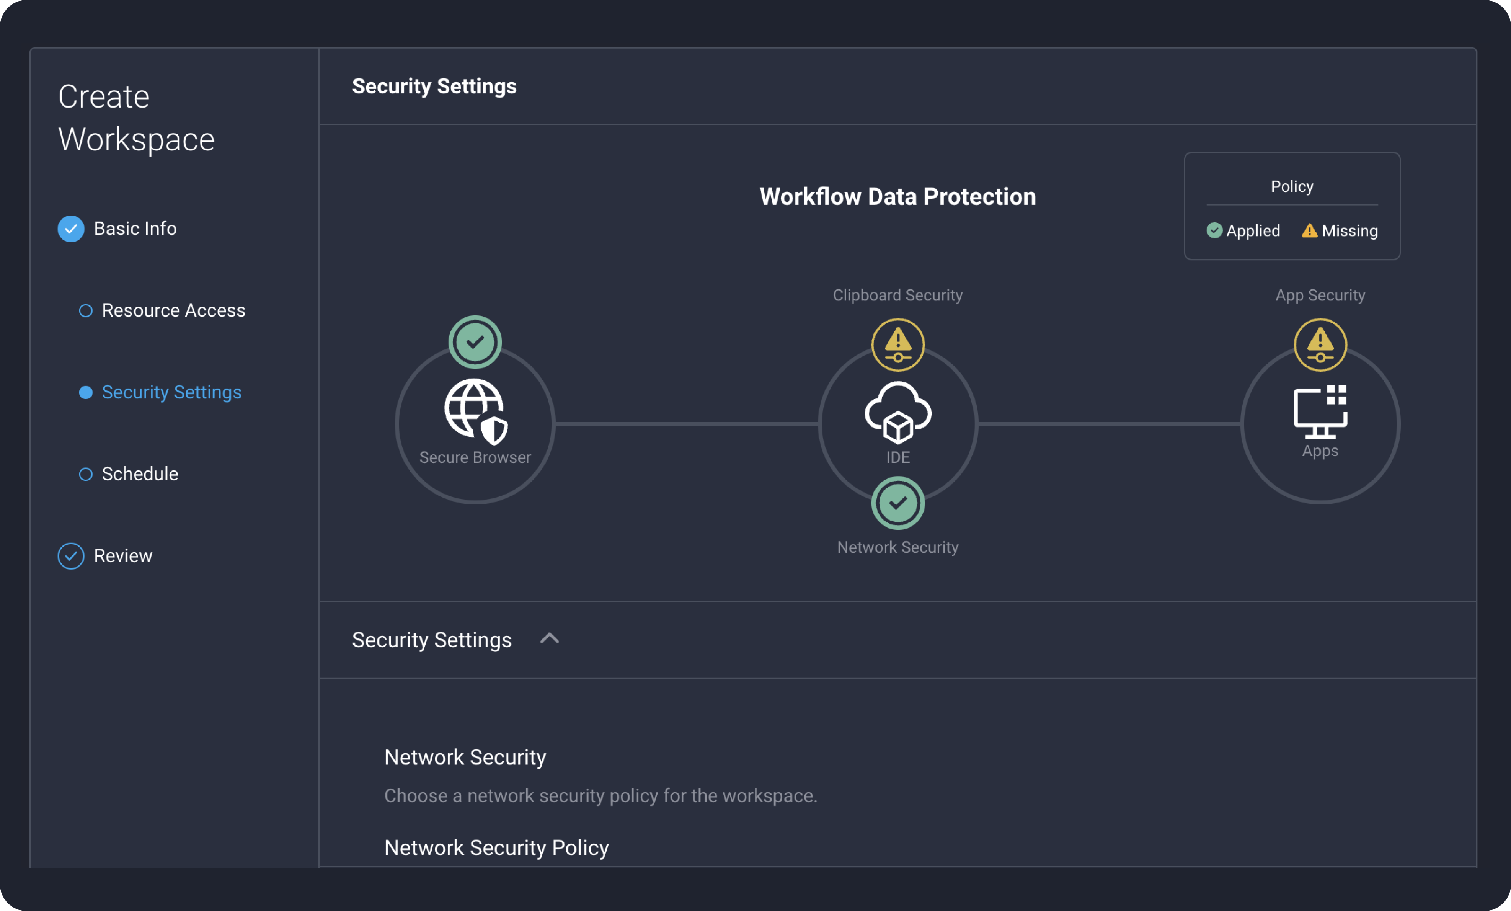
Task: Click the Network Security applied check badge
Action: tap(898, 503)
